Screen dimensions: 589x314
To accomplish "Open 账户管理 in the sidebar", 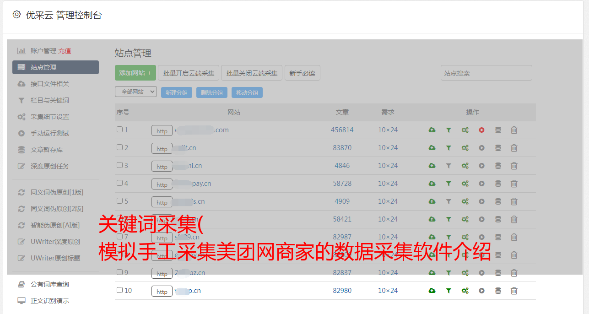I will tap(43, 51).
